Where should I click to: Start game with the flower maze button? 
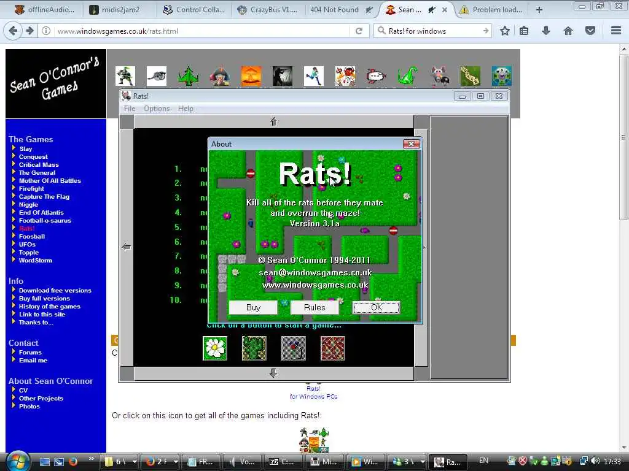[x=215, y=348]
